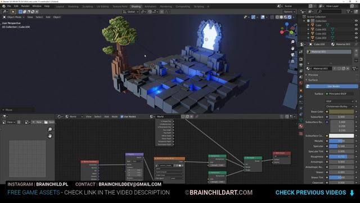Open the GGX distribution dropdown
360x203 pixels.
click(x=340, y=101)
